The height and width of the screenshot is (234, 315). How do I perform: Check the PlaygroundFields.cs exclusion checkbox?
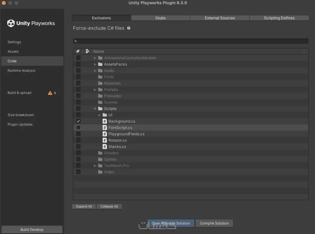(78, 134)
